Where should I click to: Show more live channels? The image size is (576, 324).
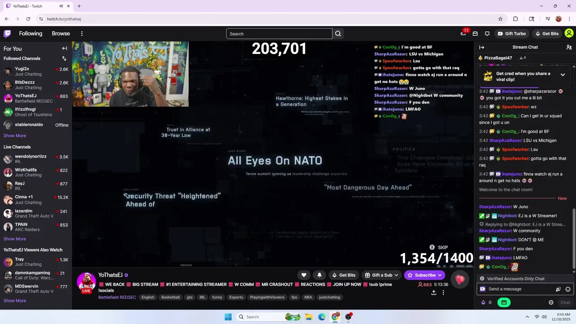(x=15, y=239)
